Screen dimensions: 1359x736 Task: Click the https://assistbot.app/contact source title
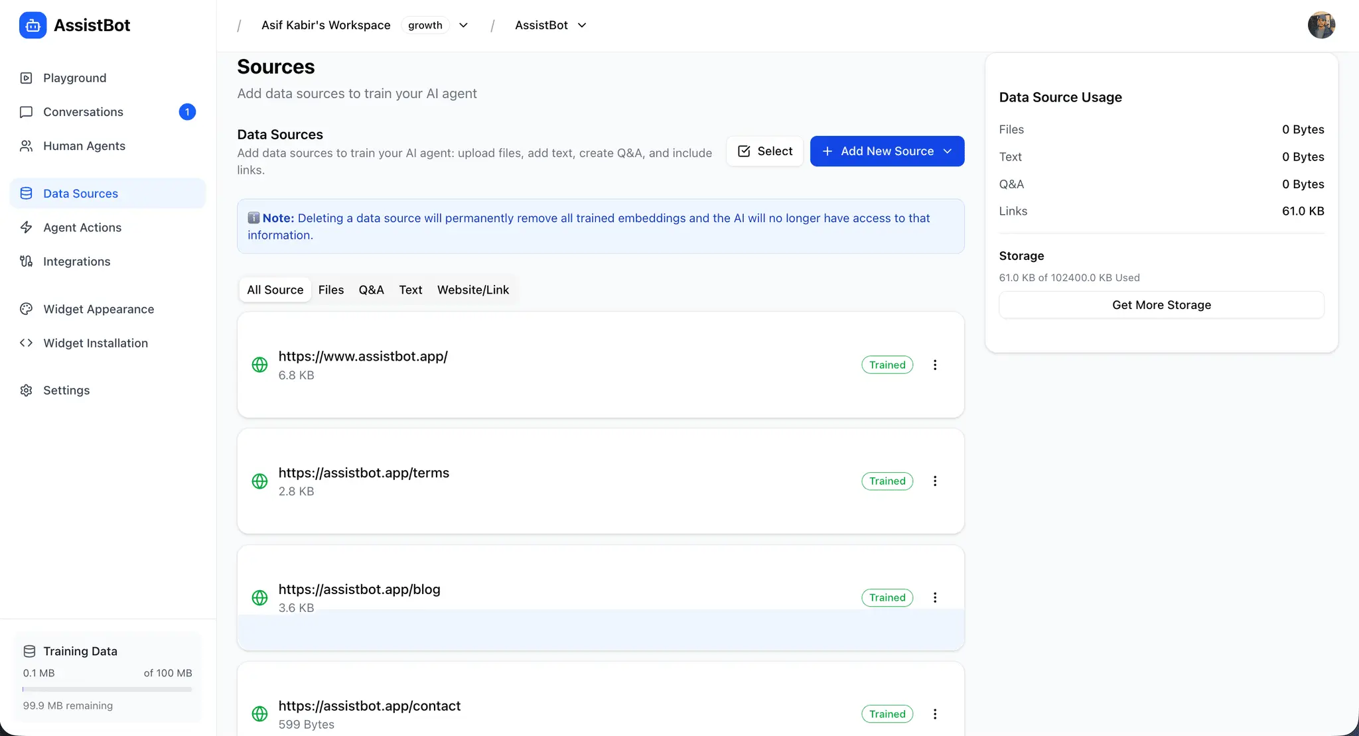pos(370,705)
